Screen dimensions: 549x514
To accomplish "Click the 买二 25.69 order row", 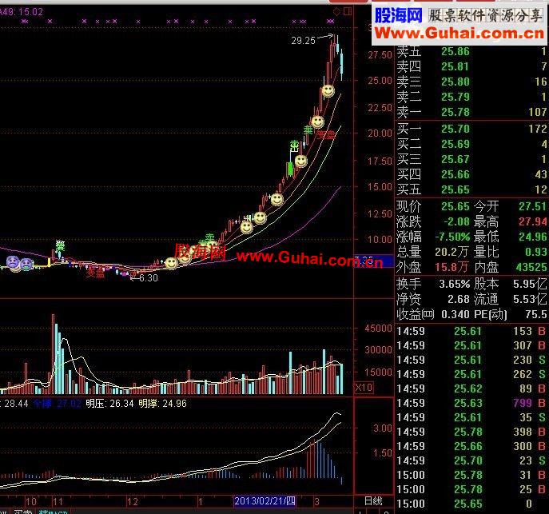I will point(471,144).
